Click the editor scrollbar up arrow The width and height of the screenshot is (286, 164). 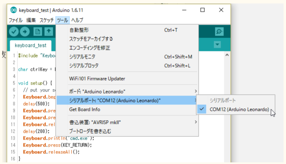(227, 55)
